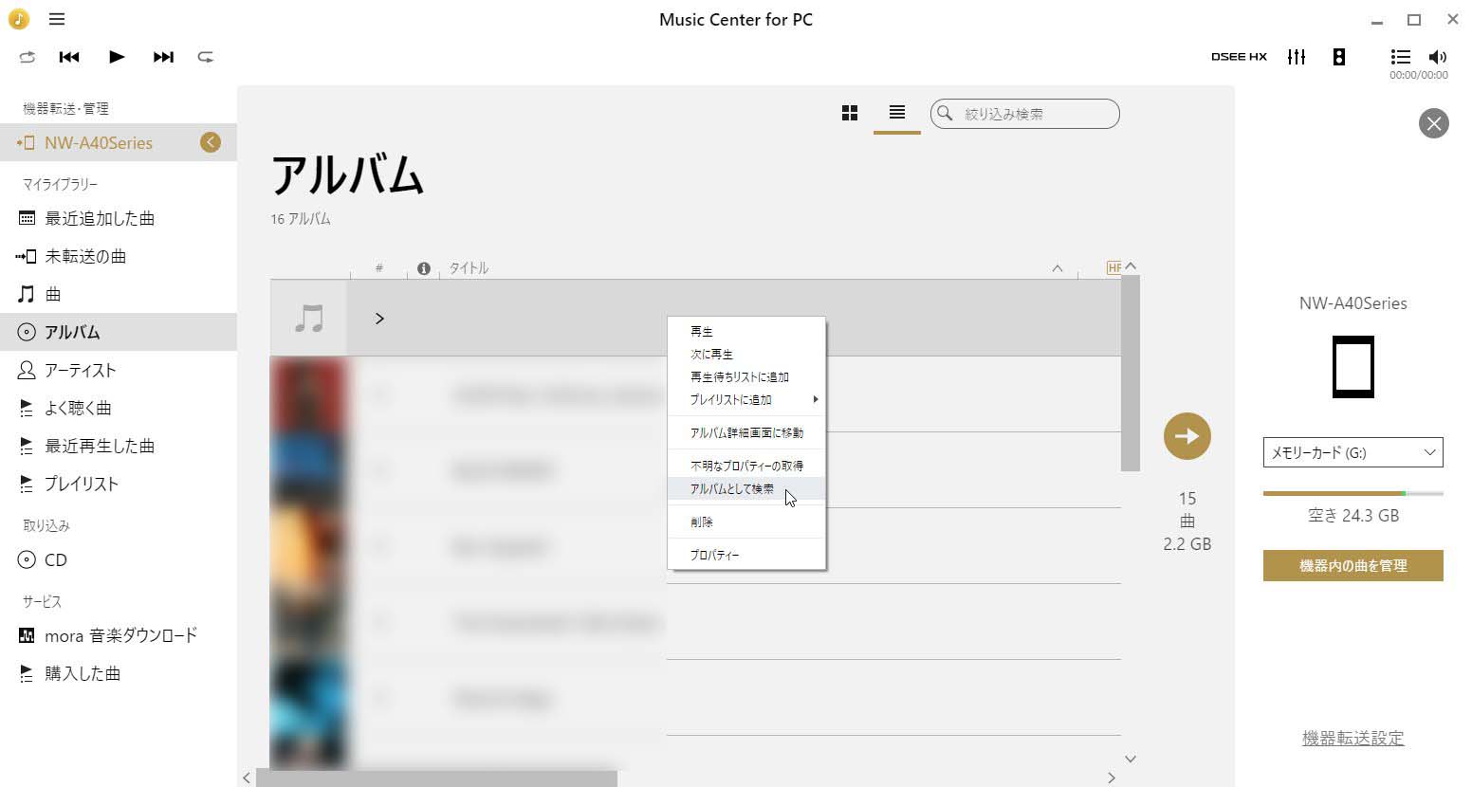Click horizontal scrollbar right arrow
1472x787 pixels.
pyautogui.click(x=1112, y=778)
